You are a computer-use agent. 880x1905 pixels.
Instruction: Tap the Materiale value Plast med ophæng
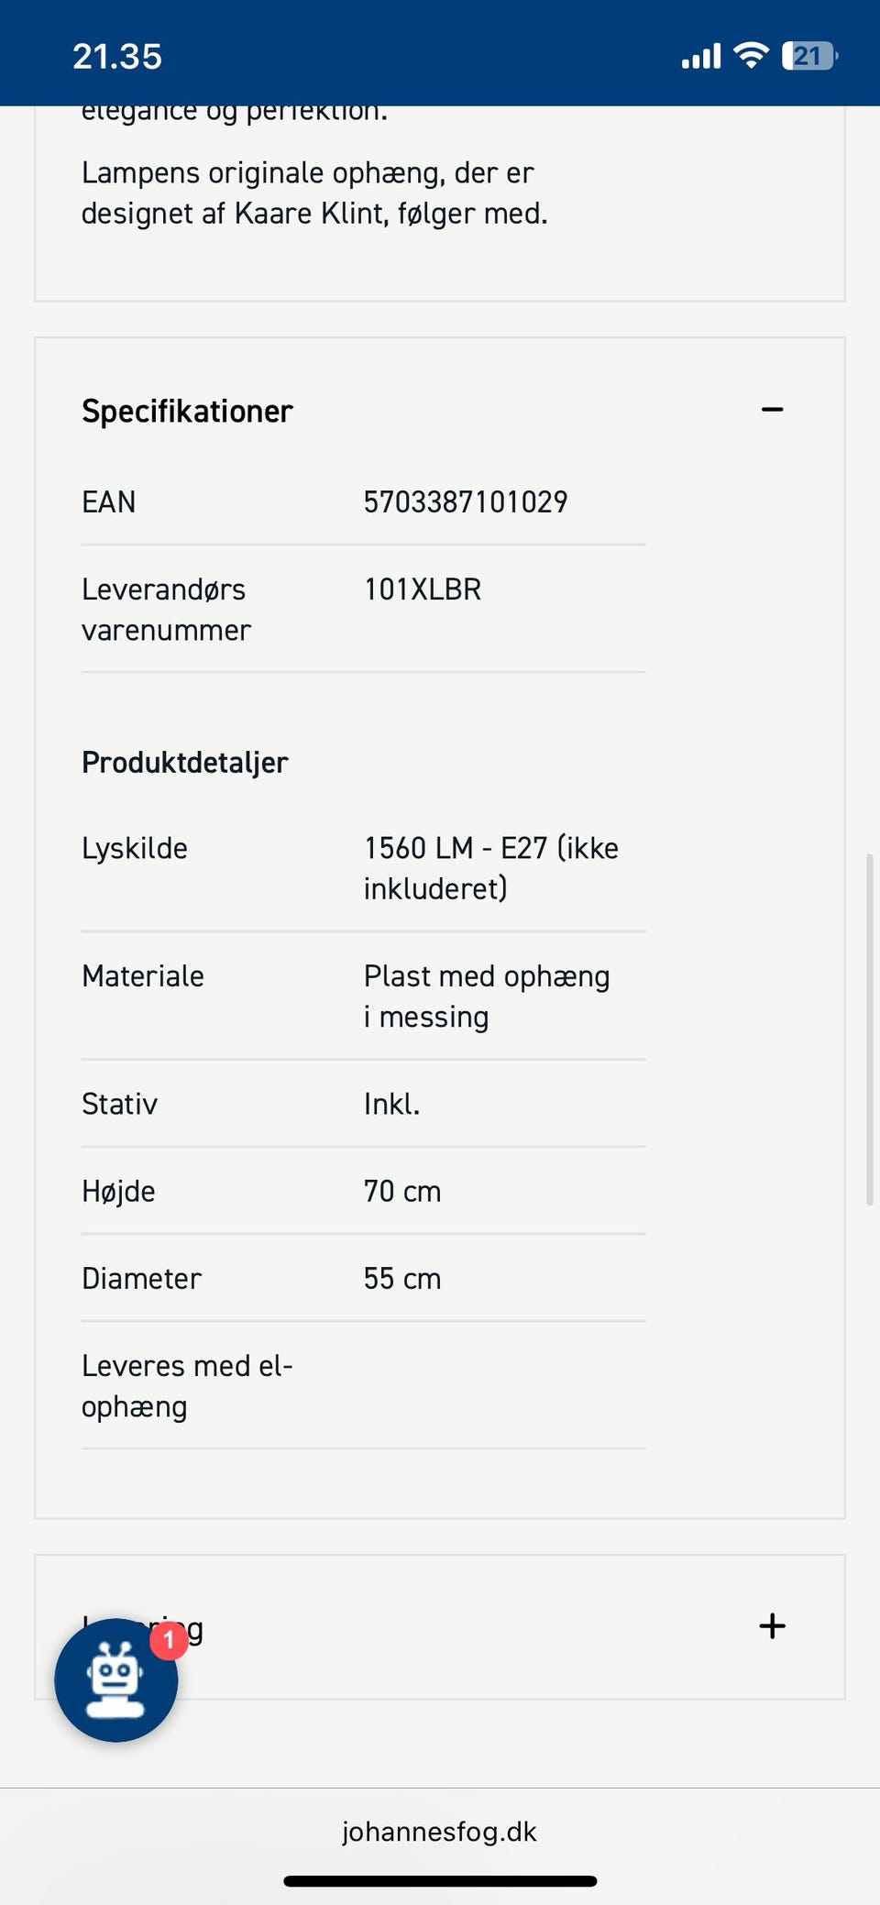tap(486, 996)
